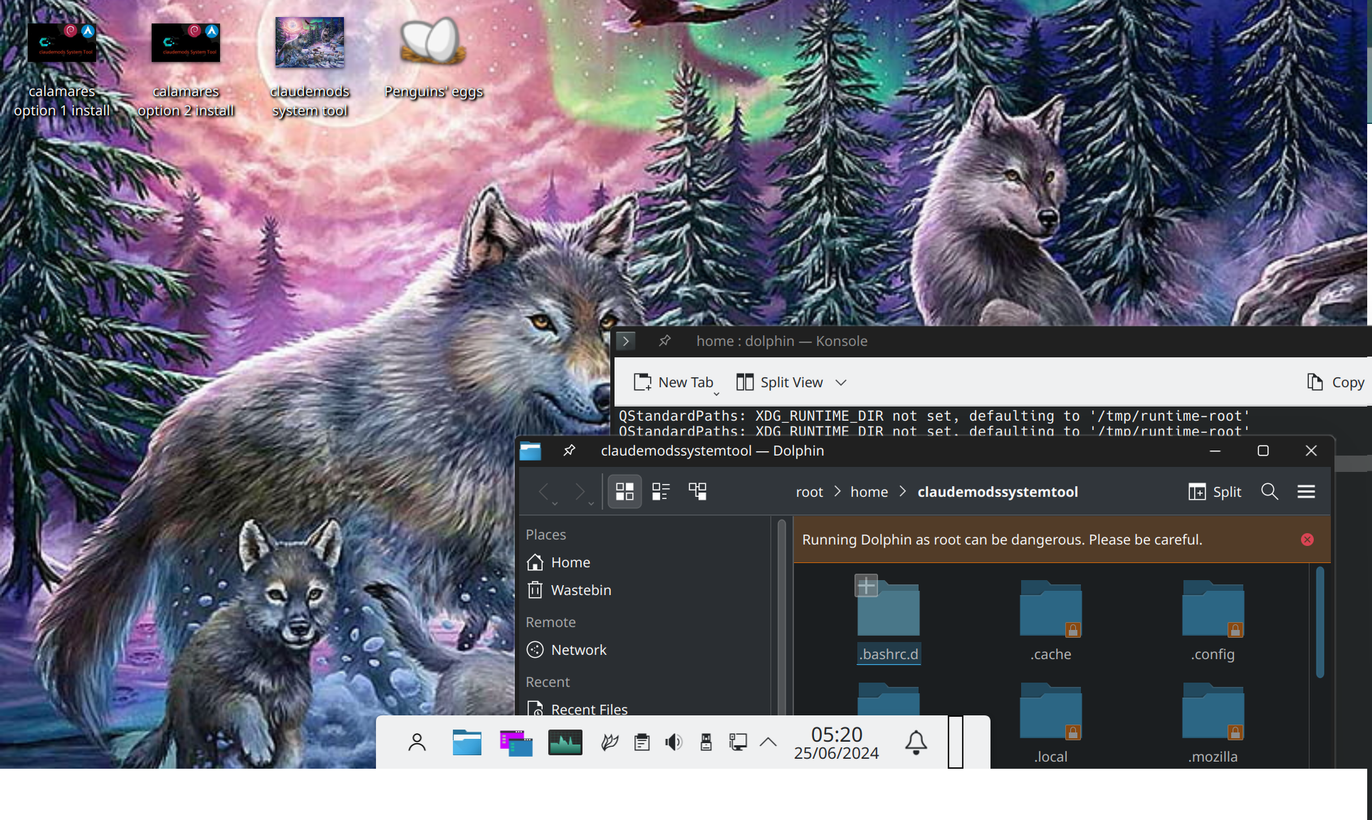This screenshot has height=820, width=1372.
Task: Click the user account icon in the panel
Action: click(x=417, y=742)
